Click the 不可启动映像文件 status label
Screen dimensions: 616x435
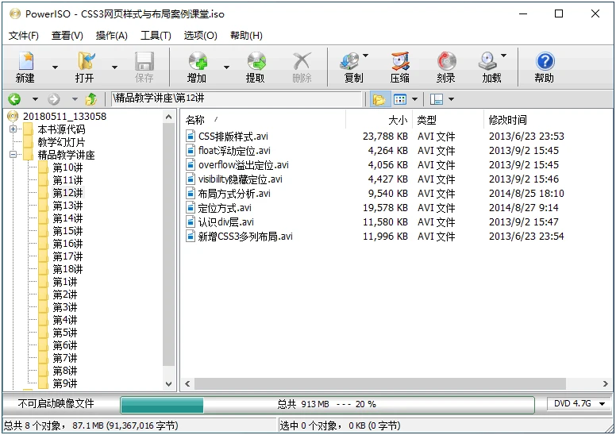point(56,403)
